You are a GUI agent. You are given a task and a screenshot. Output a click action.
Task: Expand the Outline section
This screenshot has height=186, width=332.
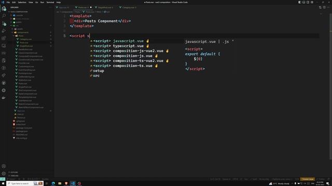14,172
